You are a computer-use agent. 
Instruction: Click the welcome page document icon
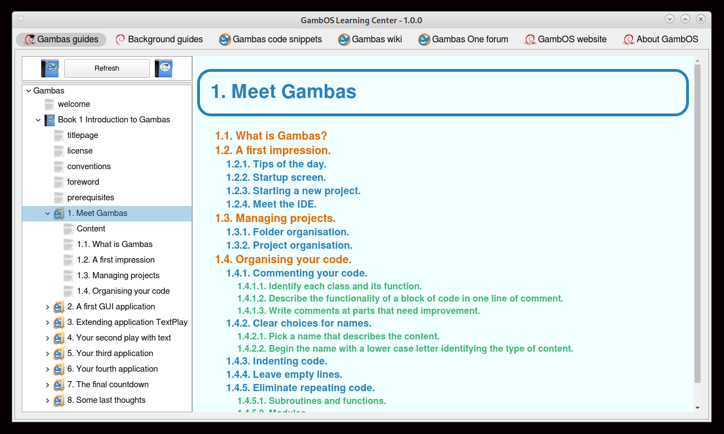point(50,104)
